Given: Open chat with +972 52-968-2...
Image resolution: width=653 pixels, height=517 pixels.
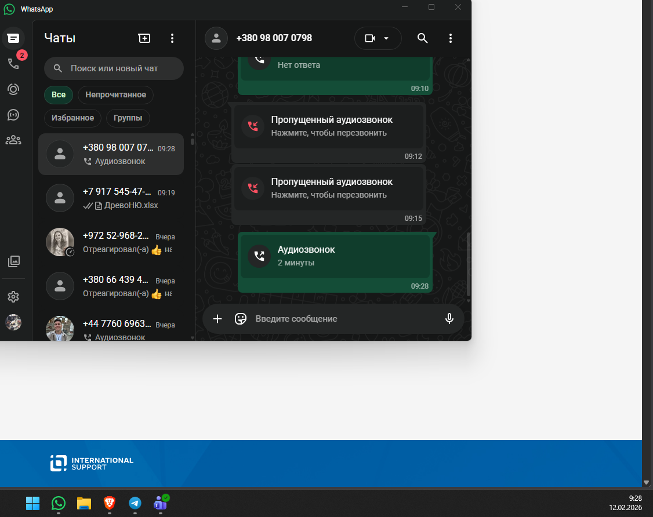Looking at the screenshot, I should coord(111,242).
